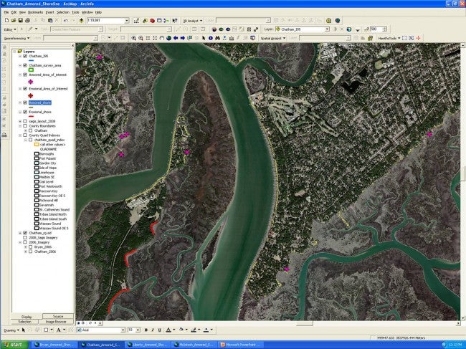Open the Bookmarks menu
466x349 pixels.
pos(35,12)
